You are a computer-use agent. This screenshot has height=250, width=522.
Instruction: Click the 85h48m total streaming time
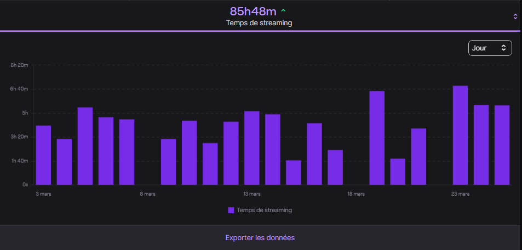(x=253, y=12)
